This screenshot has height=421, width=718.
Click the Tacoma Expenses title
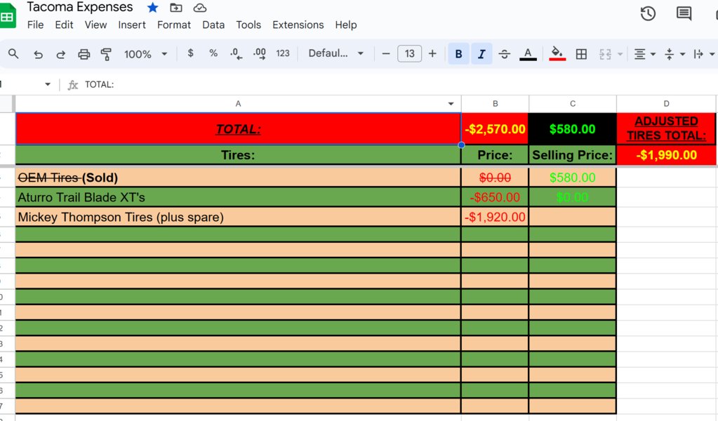click(x=80, y=7)
